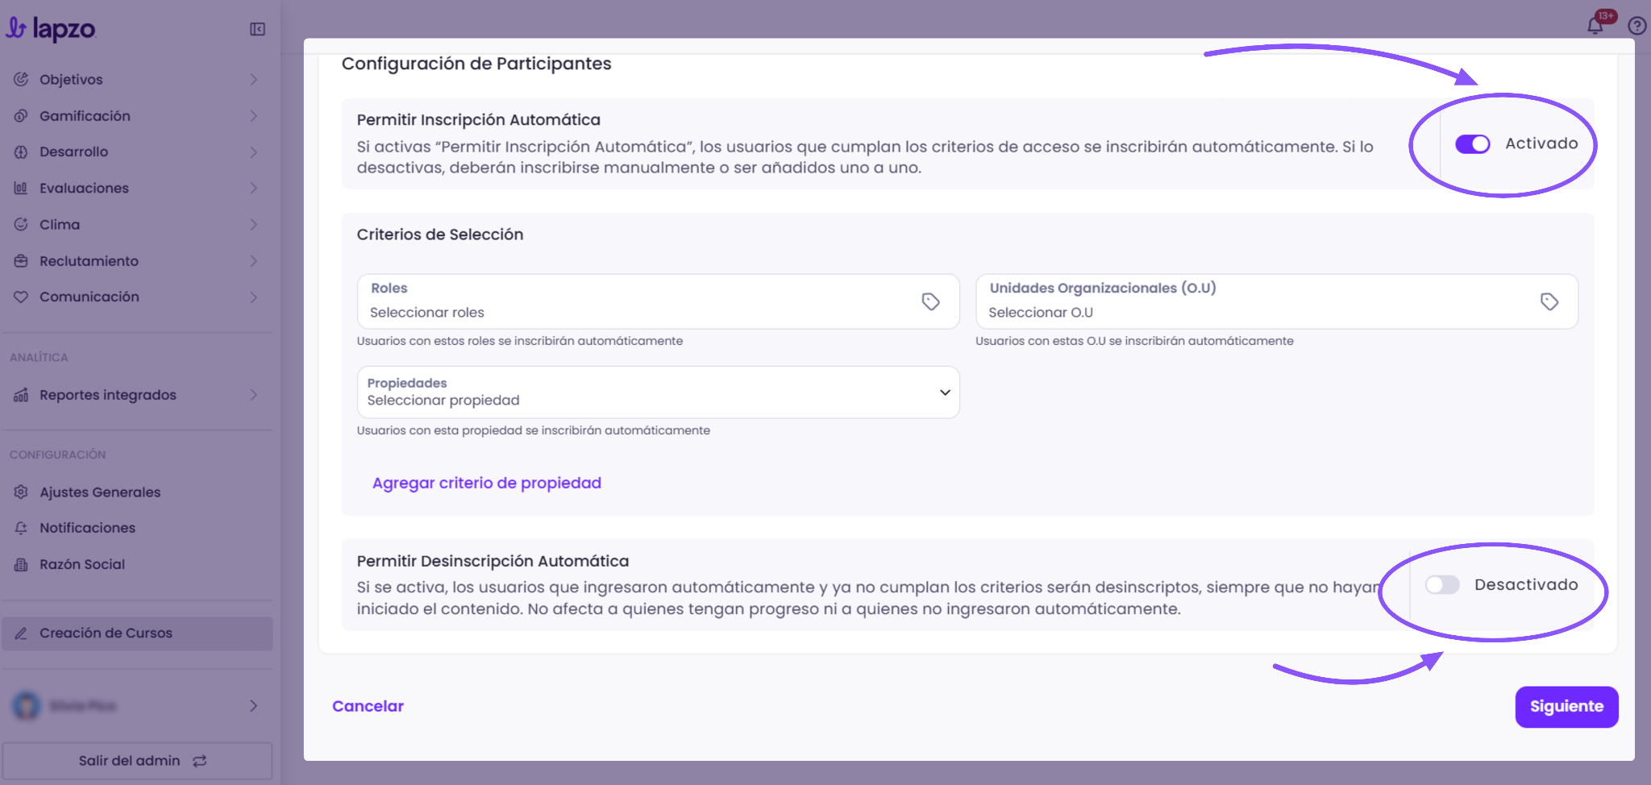Click the Activado label
This screenshot has width=1651, height=785.
click(1541, 143)
